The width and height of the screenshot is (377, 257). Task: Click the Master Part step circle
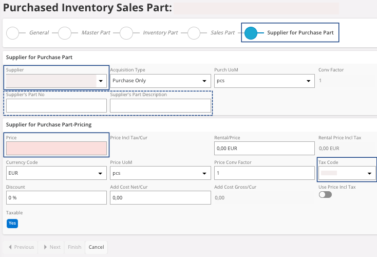point(65,33)
